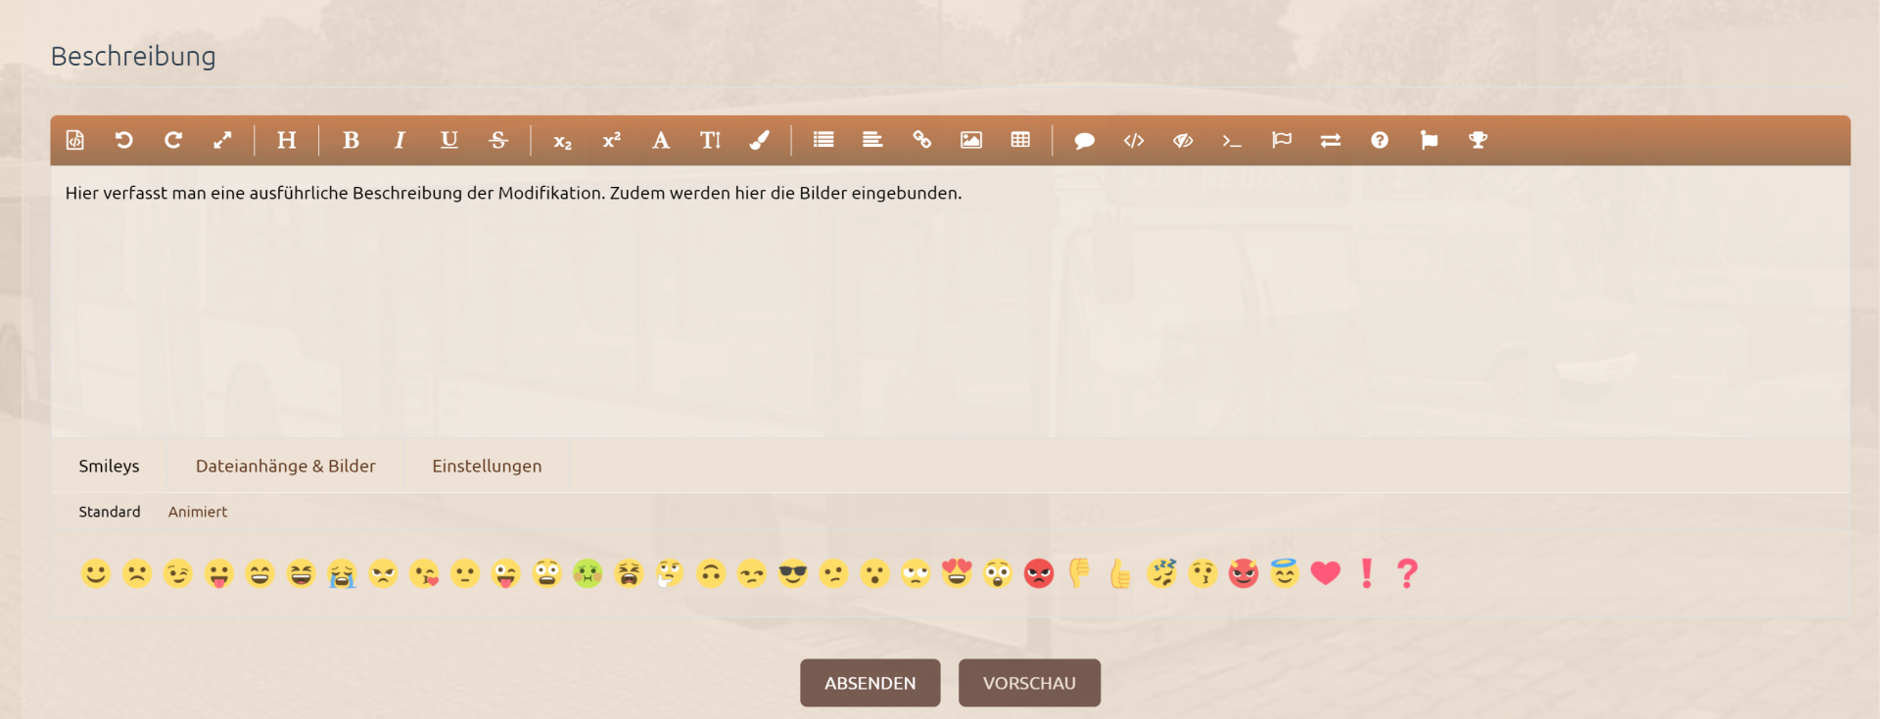
Task: Toggle bold formatting in the editor toolbar
Action: (x=351, y=140)
